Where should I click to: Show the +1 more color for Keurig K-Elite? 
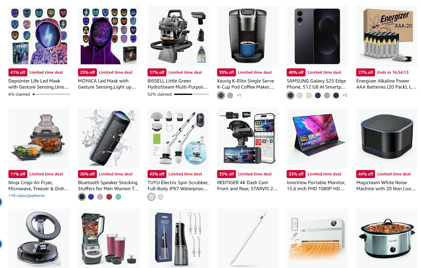pyautogui.click(x=239, y=95)
